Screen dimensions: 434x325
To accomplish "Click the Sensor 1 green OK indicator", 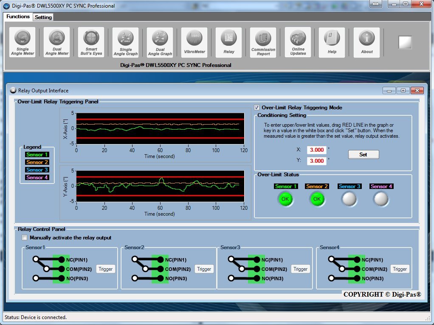I will [x=286, y=199].
